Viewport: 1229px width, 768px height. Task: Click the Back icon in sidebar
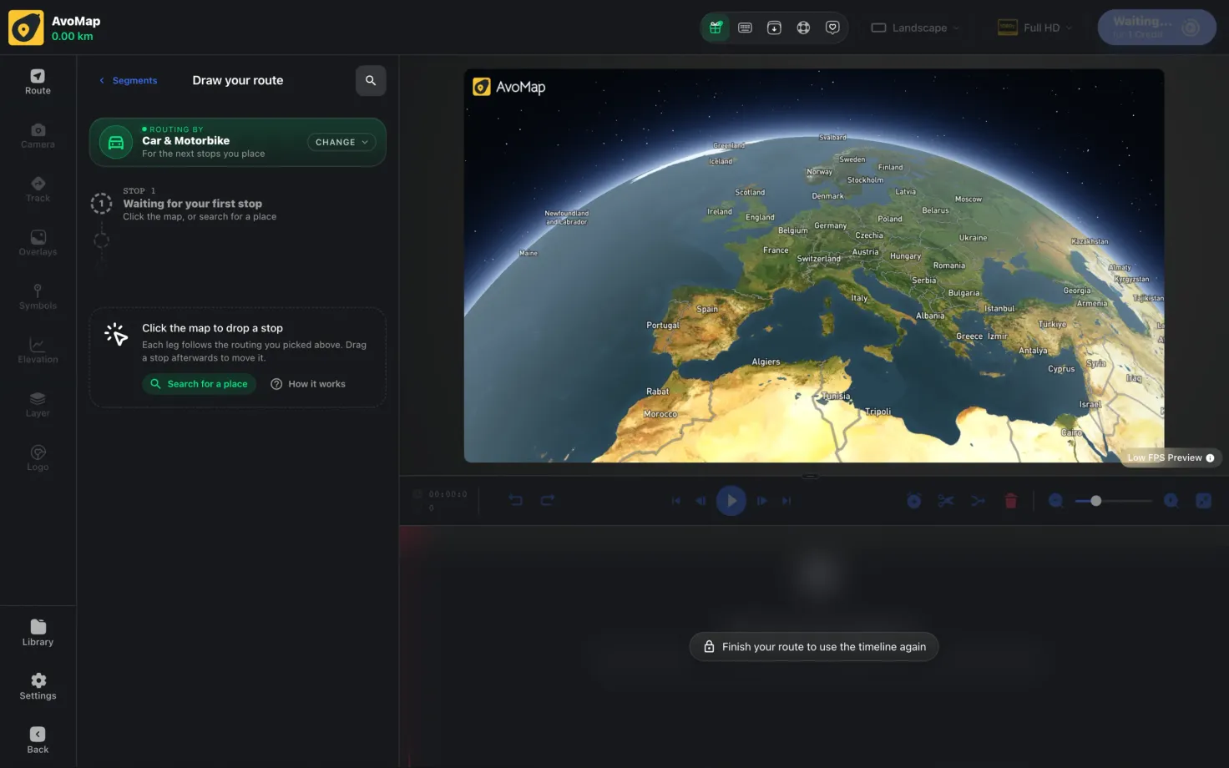(38, 740)
